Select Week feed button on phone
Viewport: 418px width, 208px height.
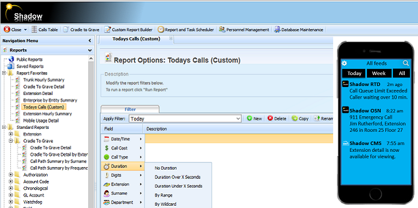pyautogui.click(x=379, y=73)
